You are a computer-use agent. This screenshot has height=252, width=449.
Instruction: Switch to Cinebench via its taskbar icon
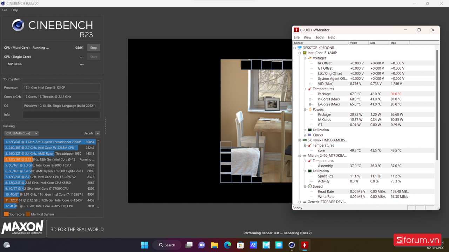[291, 245]
